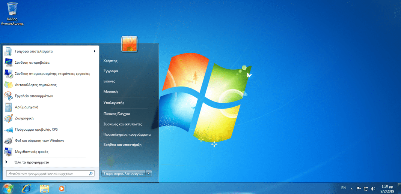Click Τερματισμός λειτουργίας shutdown button
Image resolution: width=401 pixels, height=194 pixels.
[124, 174]
